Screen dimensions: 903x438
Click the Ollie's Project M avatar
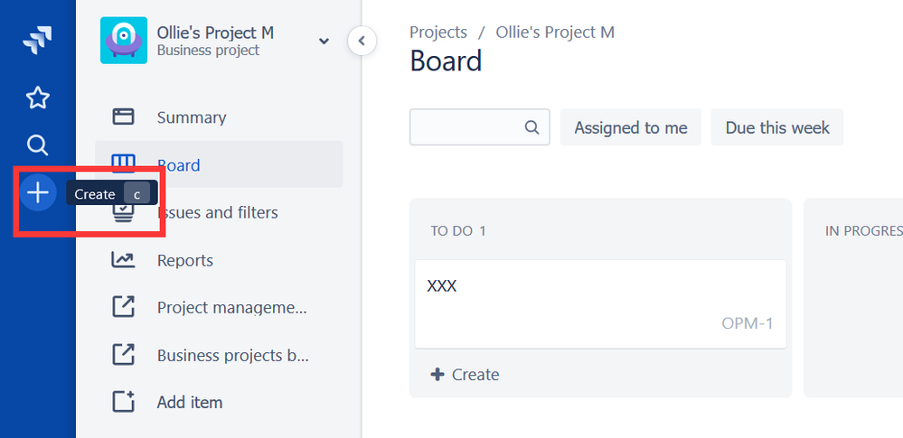123,41
